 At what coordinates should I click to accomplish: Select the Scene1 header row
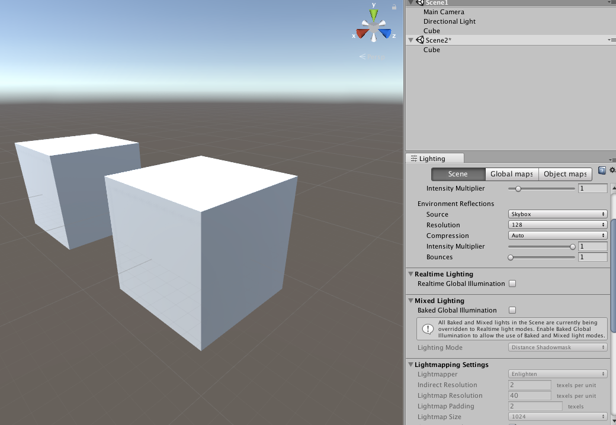(x=511, y=3)
